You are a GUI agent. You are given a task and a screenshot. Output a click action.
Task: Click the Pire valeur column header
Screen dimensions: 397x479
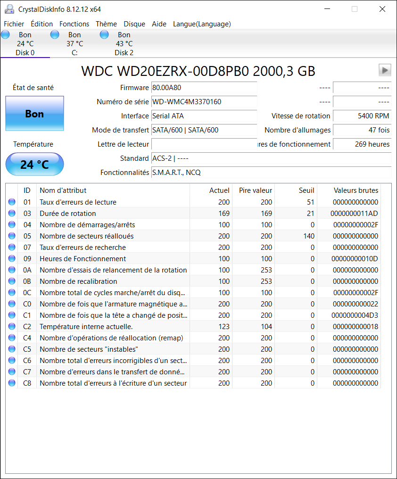[x=254, y=190]
